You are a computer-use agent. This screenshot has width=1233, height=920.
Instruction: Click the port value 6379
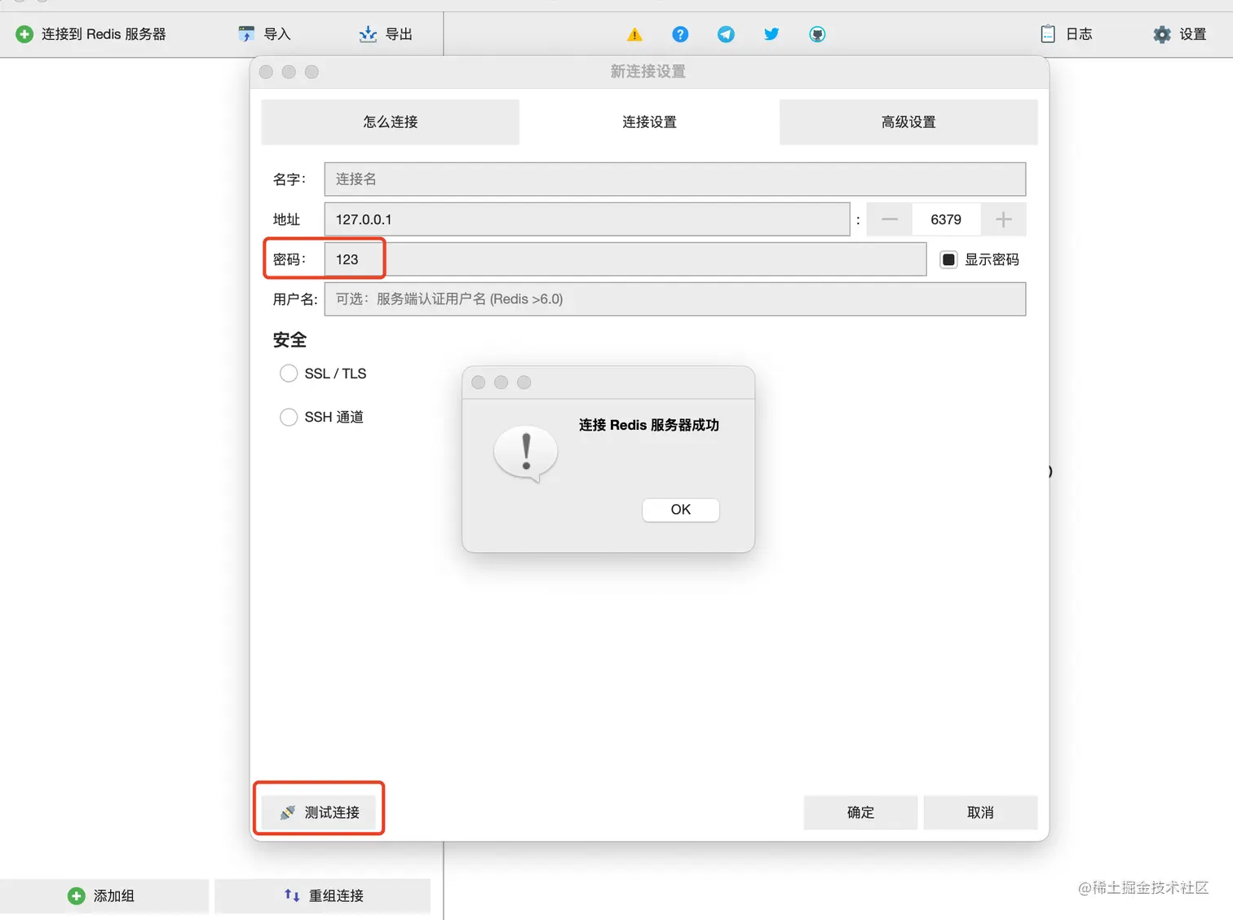pyautogui.click(x=946, y=219)
